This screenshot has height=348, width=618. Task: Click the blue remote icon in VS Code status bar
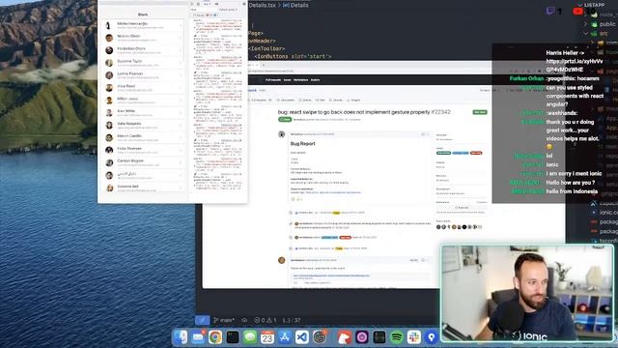click(202, 320)
